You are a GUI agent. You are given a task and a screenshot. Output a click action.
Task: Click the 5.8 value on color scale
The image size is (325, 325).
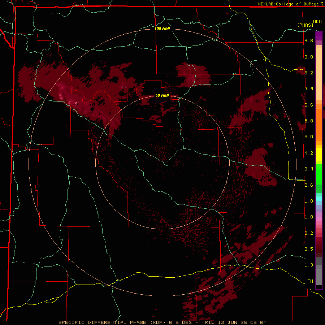coord(309,121)
